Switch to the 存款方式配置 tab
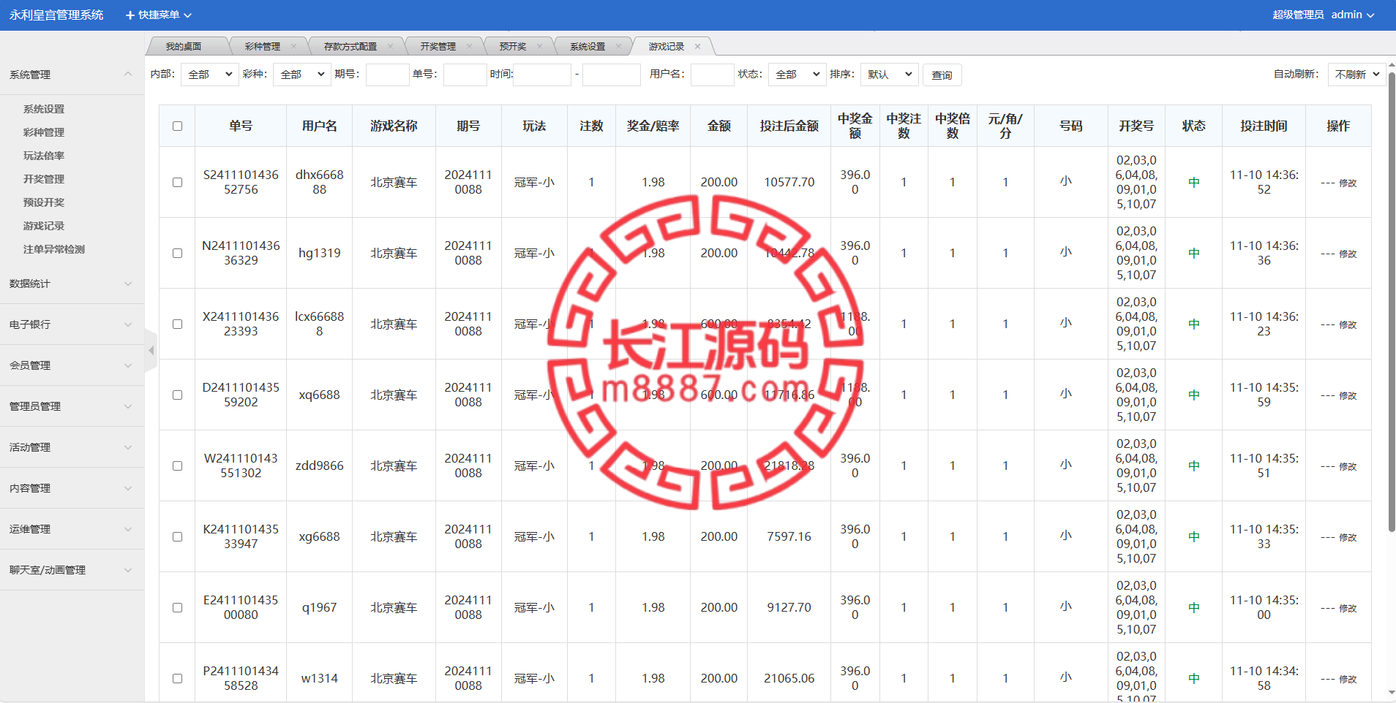The image size is (1396, 703). coord(350,46)
